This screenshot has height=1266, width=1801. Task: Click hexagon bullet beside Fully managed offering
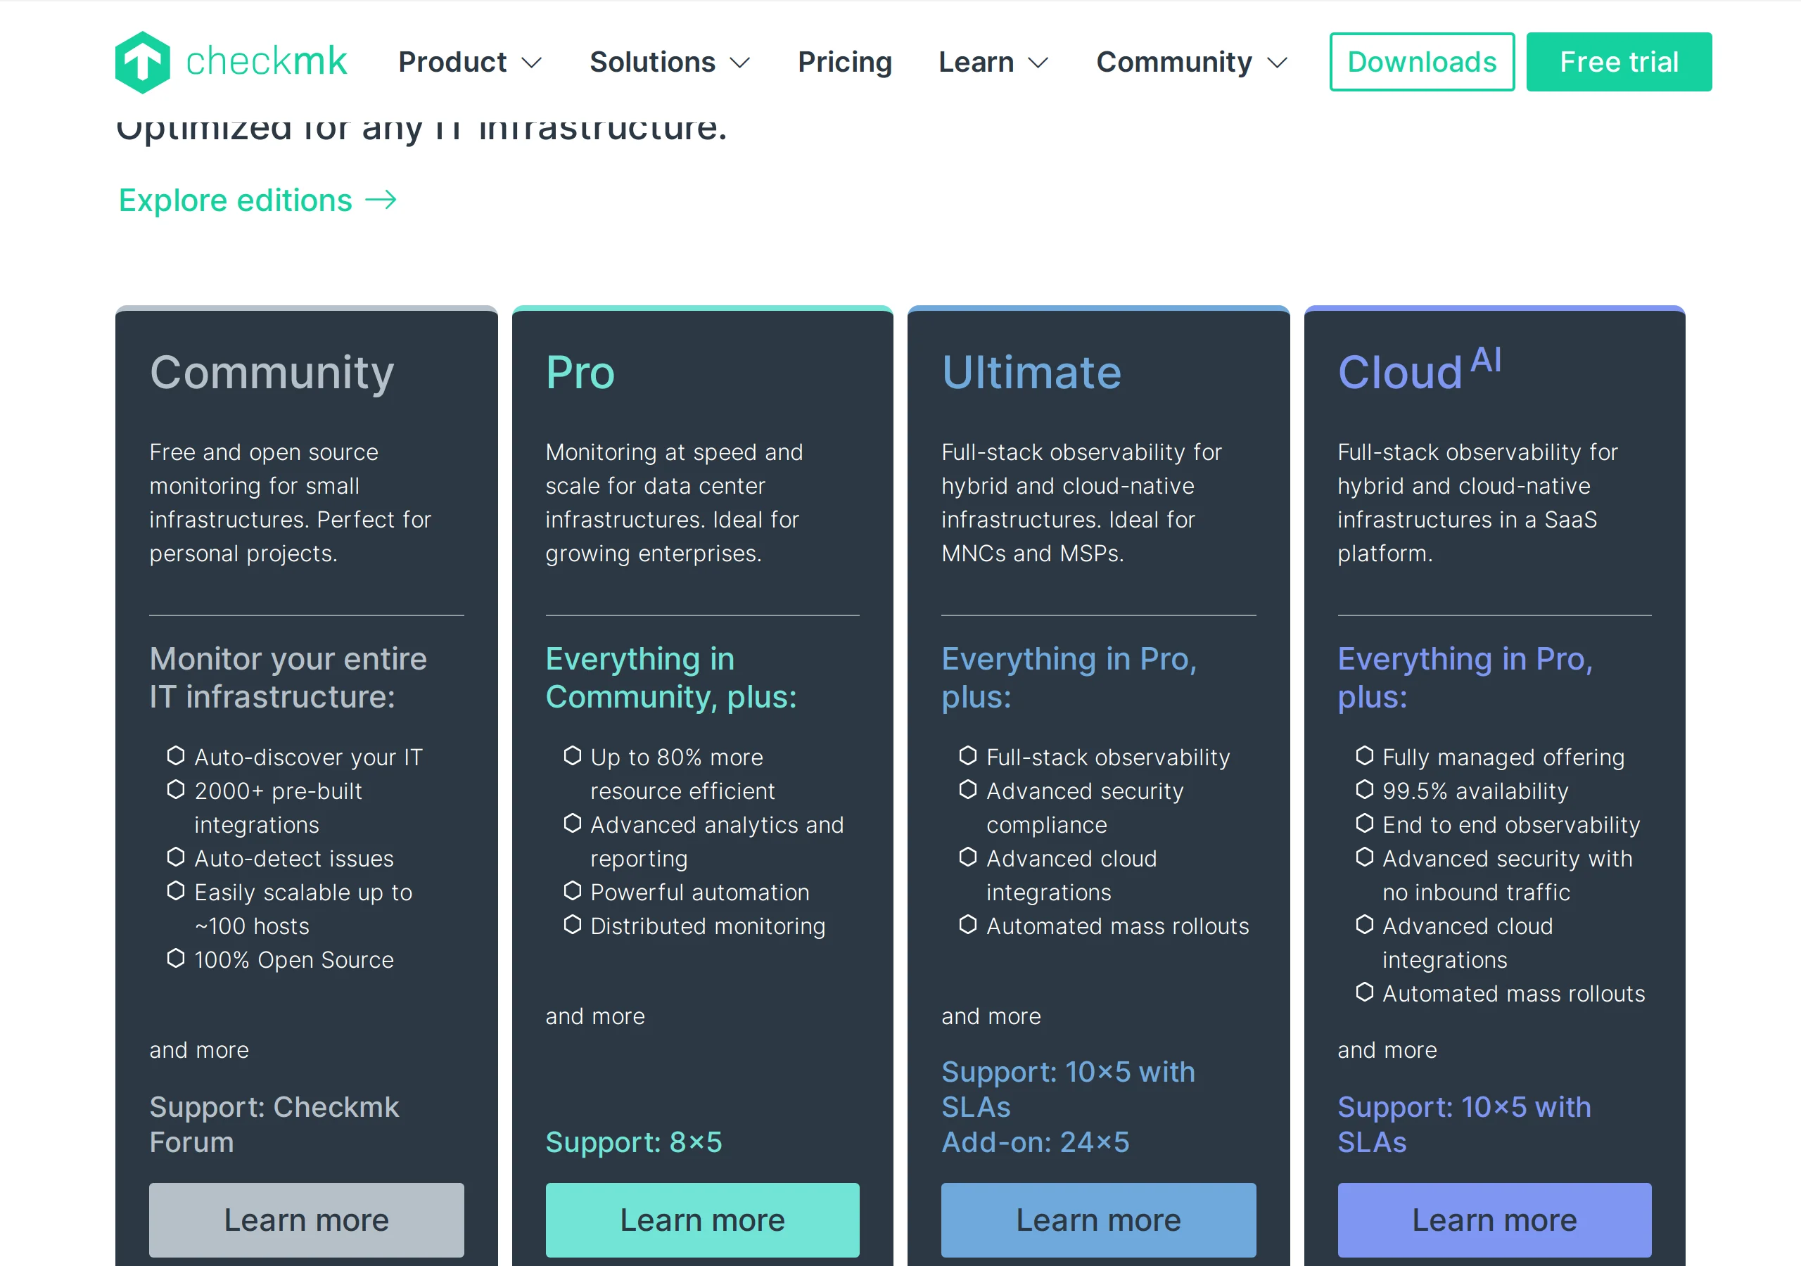(x=1365, y=755)
